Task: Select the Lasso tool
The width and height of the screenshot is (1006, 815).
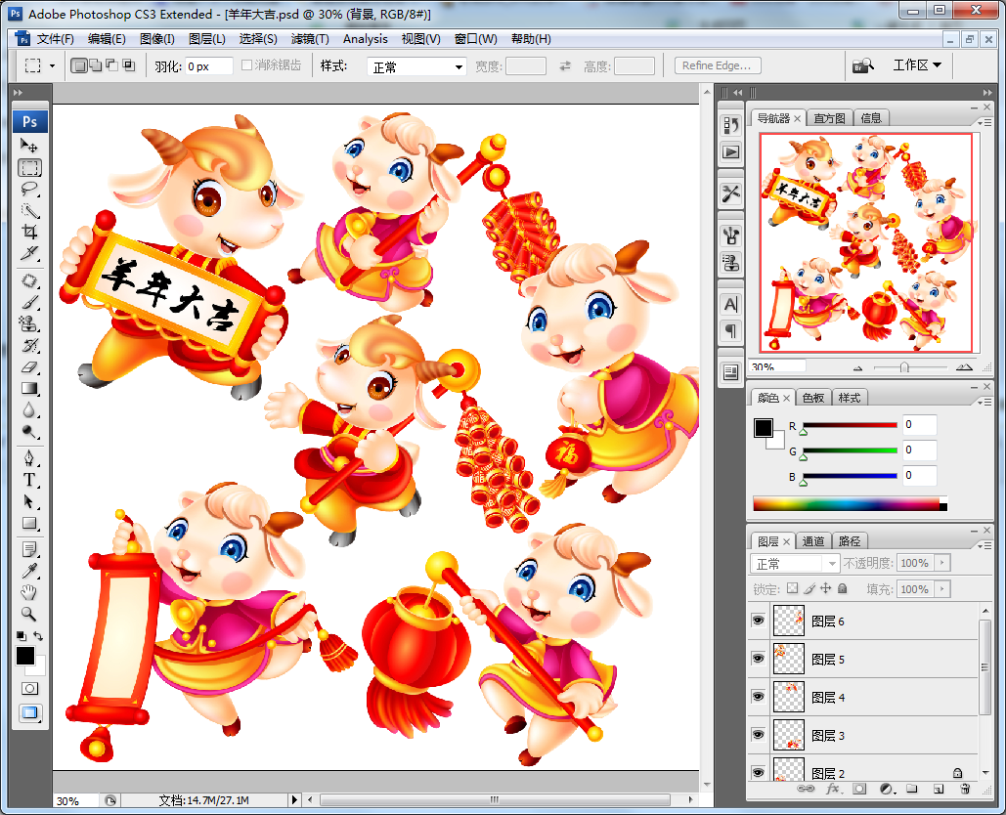Action: (x=29, y=190)
